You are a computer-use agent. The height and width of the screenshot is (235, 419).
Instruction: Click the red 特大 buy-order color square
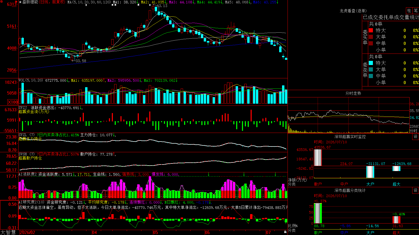[x=371, y=30]
